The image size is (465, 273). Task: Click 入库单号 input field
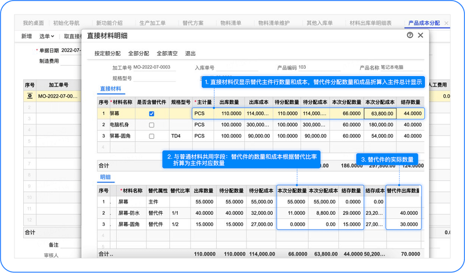(x=237, y=67)
